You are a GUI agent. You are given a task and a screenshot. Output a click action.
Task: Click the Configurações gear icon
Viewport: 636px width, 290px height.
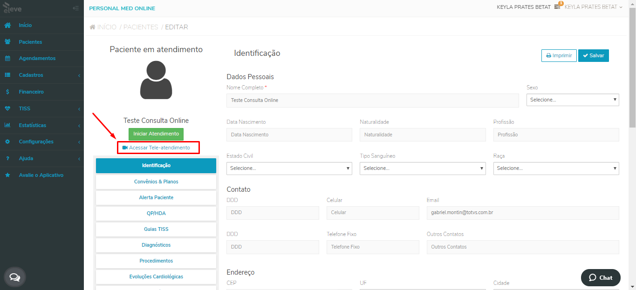coord(7,142)
